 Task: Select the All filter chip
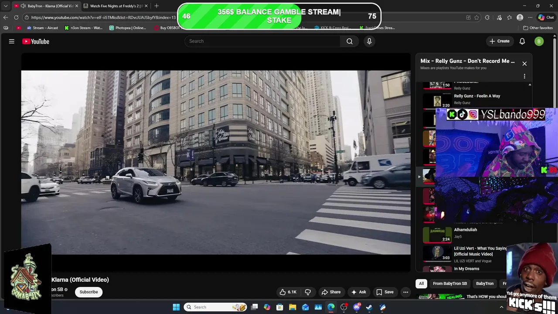tap(421, 283)
